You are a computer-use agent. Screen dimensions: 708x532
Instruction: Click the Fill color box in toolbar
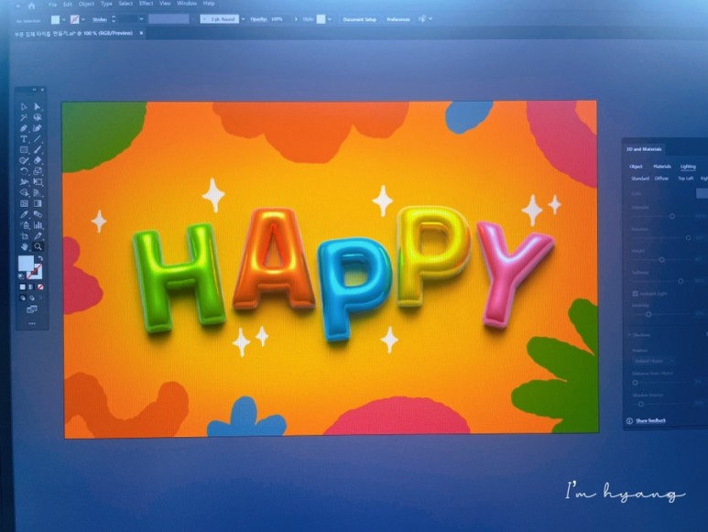coord(26,263)
